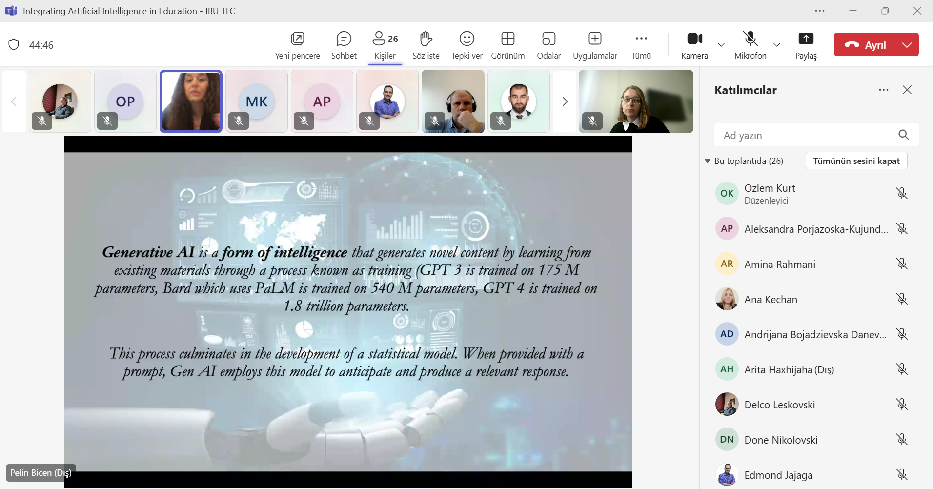Click Ana Kechan's profile photo avatar
This screenshot has height=489, width=933.
tap(727, 299)
